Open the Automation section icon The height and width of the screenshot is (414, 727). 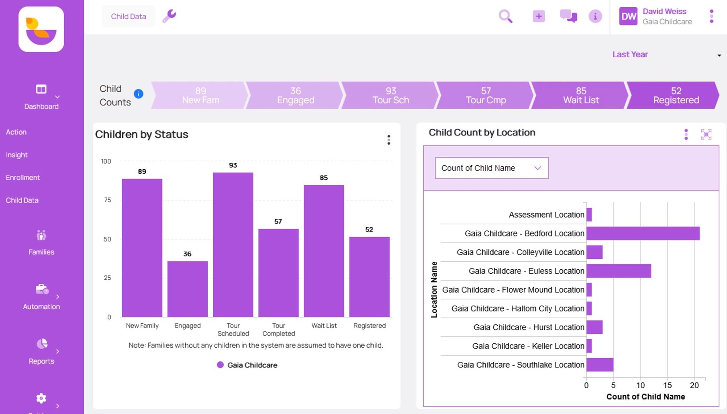pyautogui.click(x=41, y=289)
